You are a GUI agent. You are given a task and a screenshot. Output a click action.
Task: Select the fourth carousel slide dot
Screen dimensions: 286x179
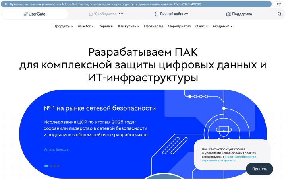58,166
